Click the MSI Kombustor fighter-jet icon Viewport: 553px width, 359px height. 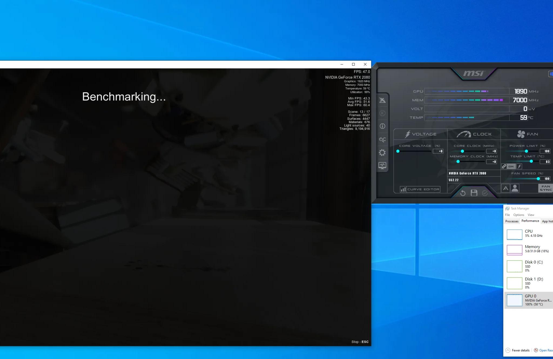point(382,100)
